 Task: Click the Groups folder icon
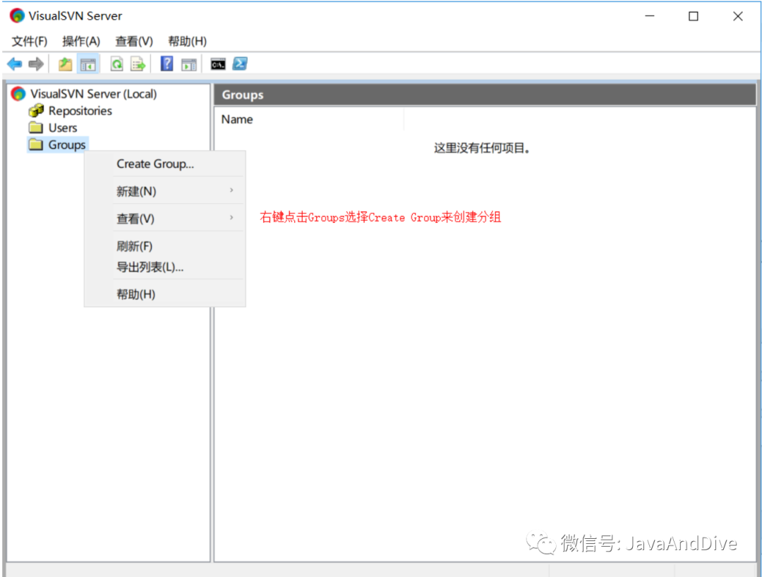point(35,144)
